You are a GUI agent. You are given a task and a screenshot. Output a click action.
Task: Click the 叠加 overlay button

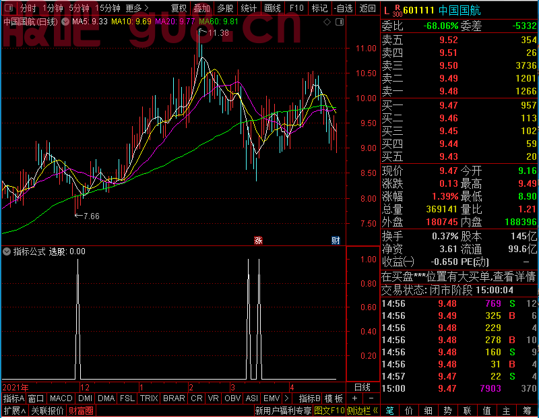(x=201, y=8)
